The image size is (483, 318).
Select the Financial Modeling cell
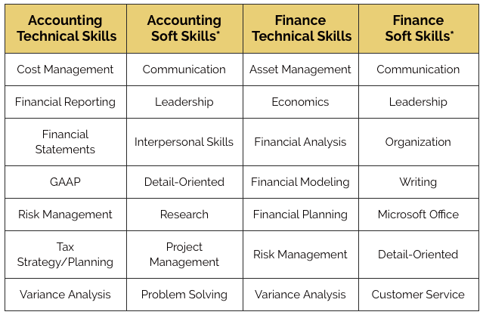(301, 182)
